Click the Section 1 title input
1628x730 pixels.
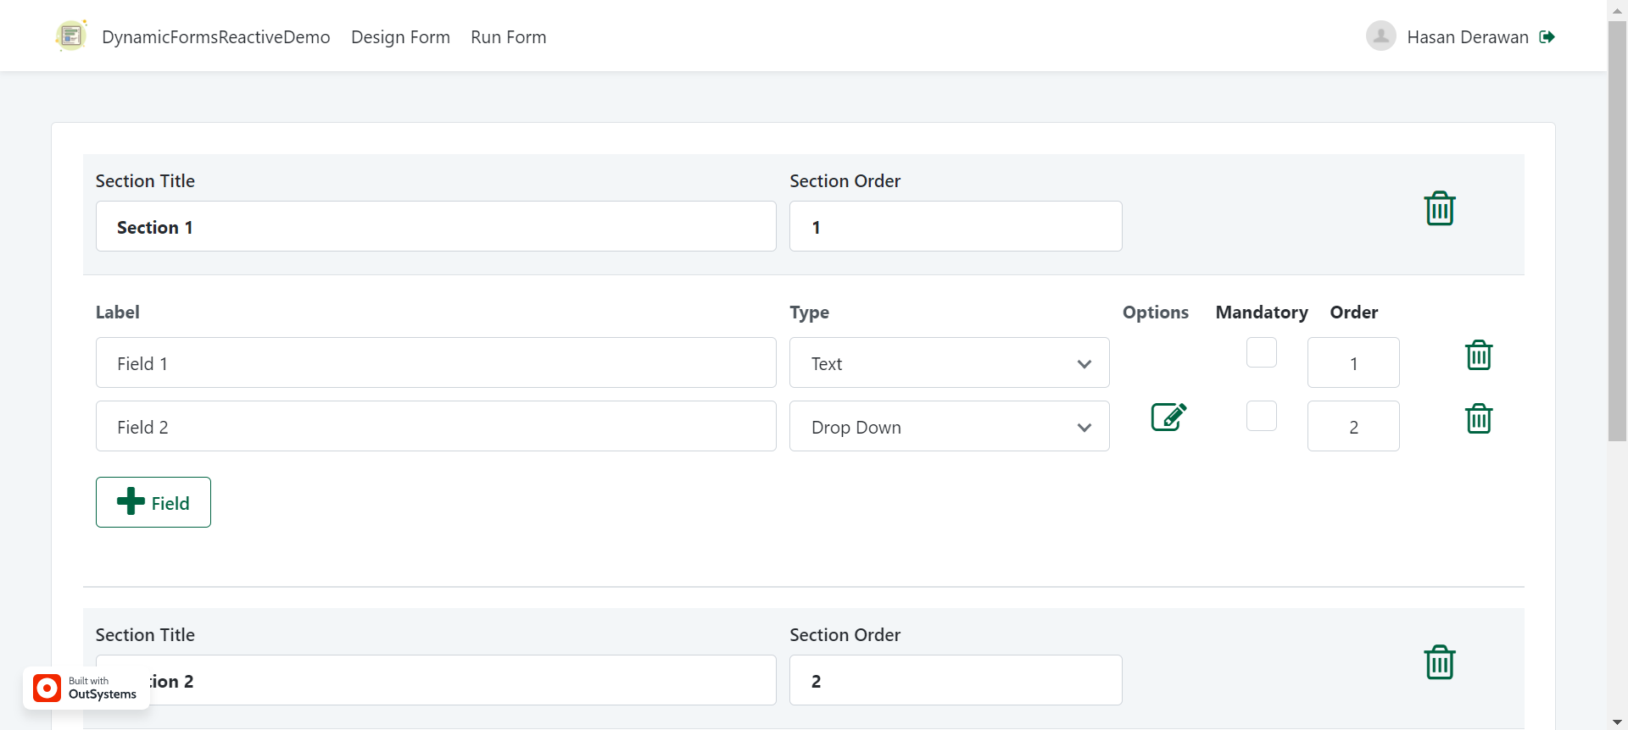click(x=436, y=226)
